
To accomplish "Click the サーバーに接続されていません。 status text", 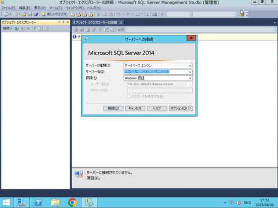I will point(109,172).
